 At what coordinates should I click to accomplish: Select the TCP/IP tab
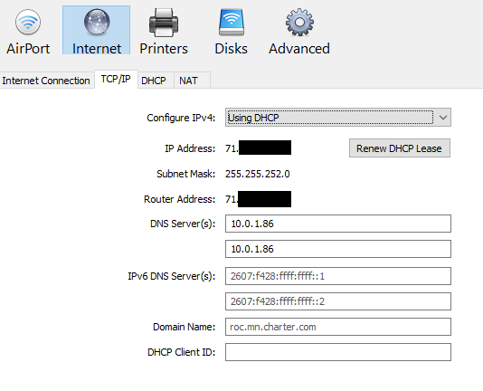pos(116,80)
